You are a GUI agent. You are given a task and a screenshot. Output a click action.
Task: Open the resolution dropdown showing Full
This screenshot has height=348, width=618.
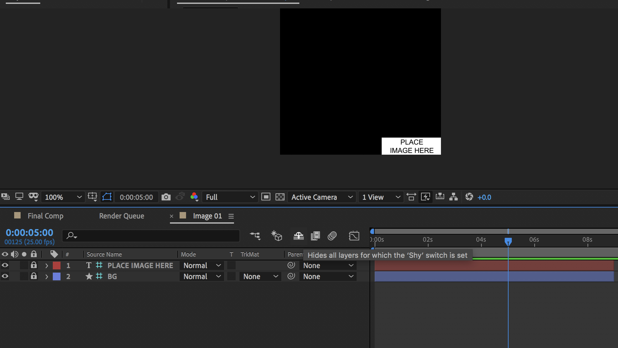click(x=230, y=197)
